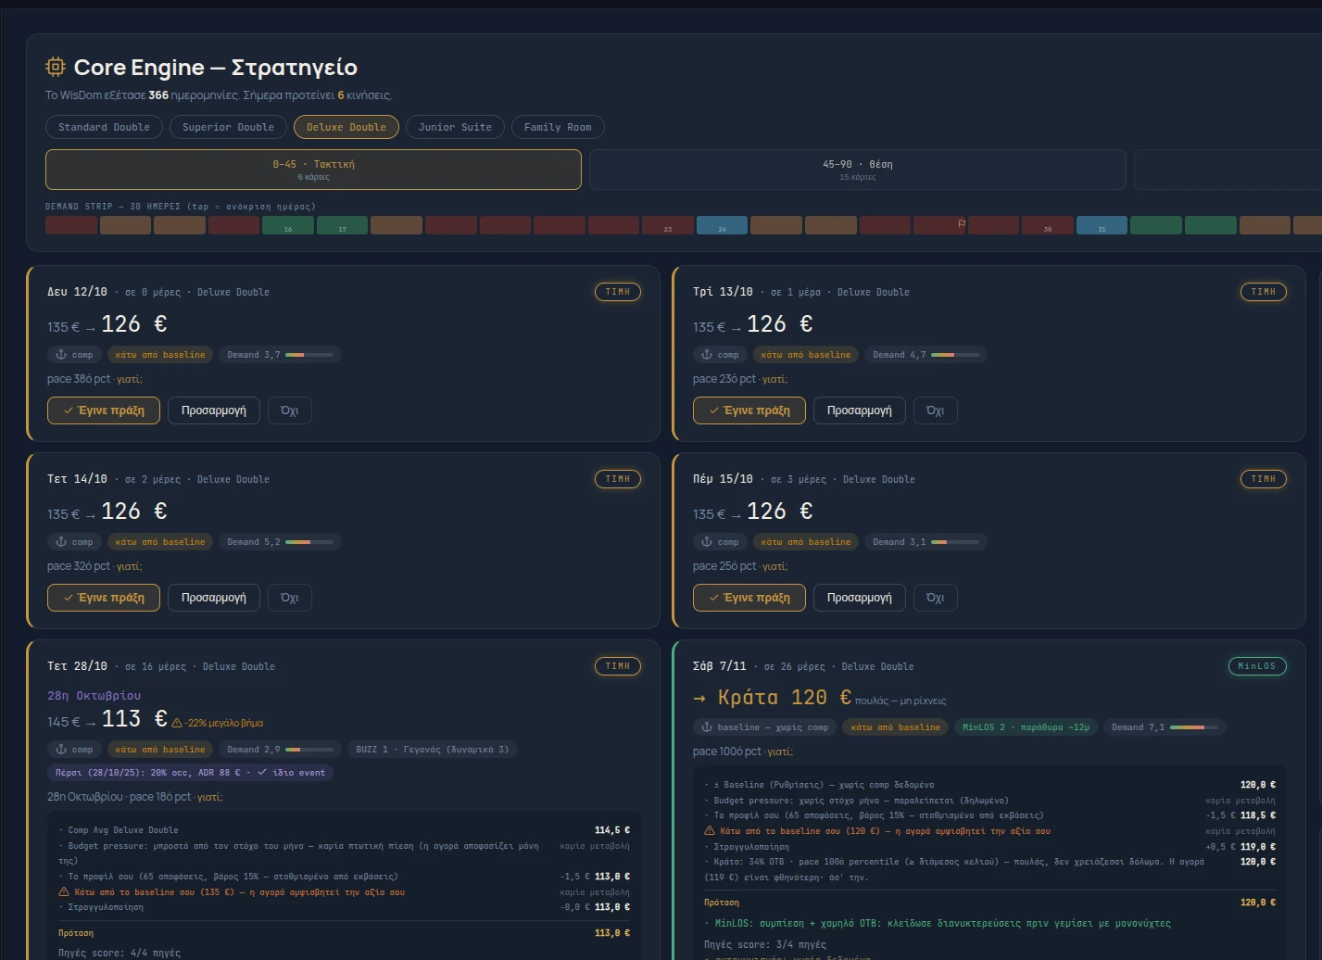Click the Demand 7,1 meter chip
1322x960 pixels.
point(1165,726)
